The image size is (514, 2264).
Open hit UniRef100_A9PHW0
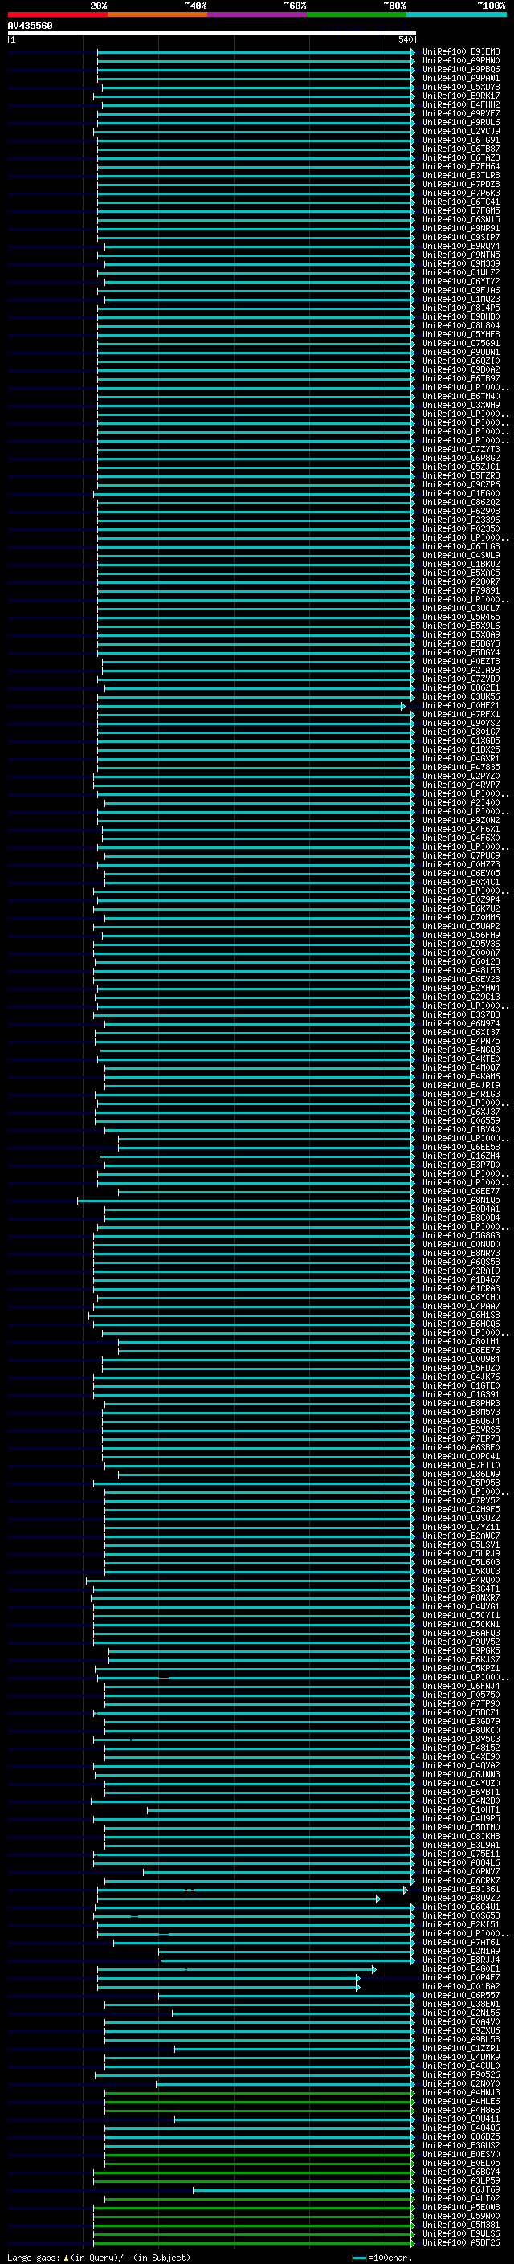460,61
